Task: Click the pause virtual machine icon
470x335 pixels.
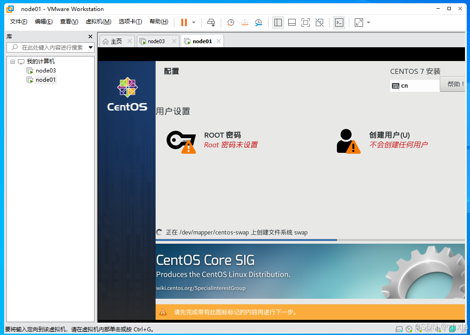Action: (x=184, y=22)
